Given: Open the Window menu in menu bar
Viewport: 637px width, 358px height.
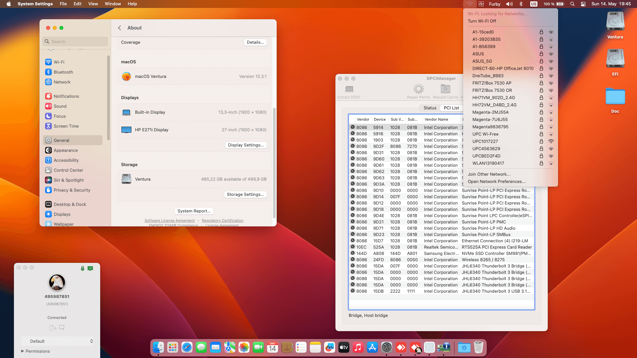Looking at the screenshot, I should pos(112,4).
